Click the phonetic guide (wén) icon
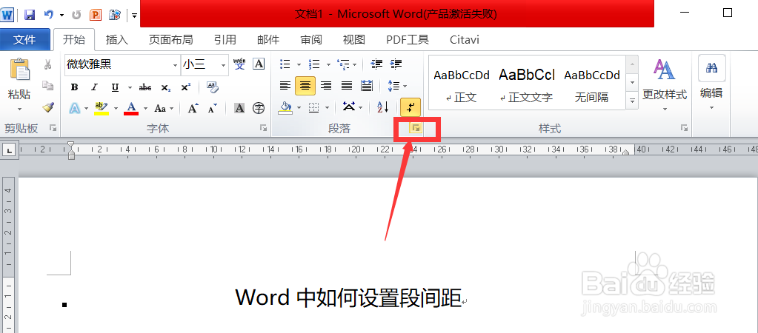Viewport: 758px width, 333px height. coord(239,64)
